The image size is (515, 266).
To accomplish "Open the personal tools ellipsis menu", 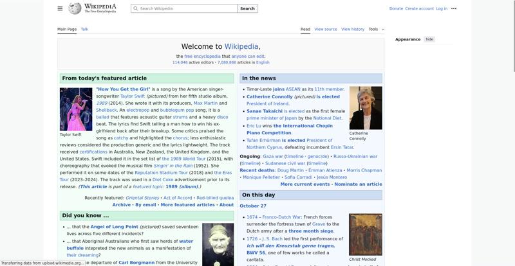I will [x=454, y=8].
